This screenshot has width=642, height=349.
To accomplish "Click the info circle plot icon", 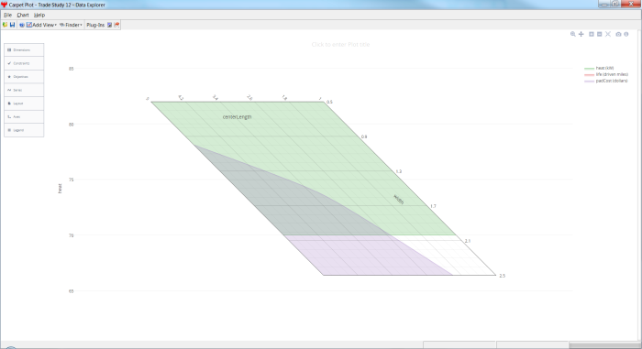I will point(626,35).
